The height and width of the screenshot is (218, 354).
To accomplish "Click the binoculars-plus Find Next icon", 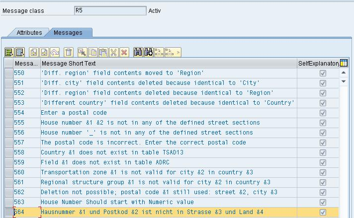I will pyautogui.click(x=149, y=52).
